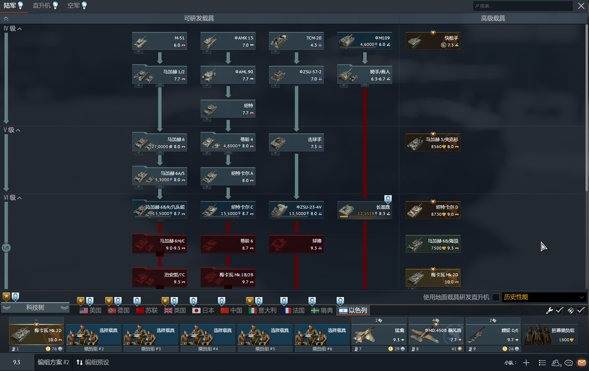The width and height of the screenshot is (589, 371).
Task: Open the 瑞典 nation tab
Action: coord(322,310)
